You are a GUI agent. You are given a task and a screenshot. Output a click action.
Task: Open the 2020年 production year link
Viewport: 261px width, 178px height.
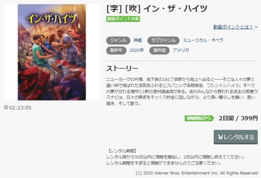coord(137,50)
